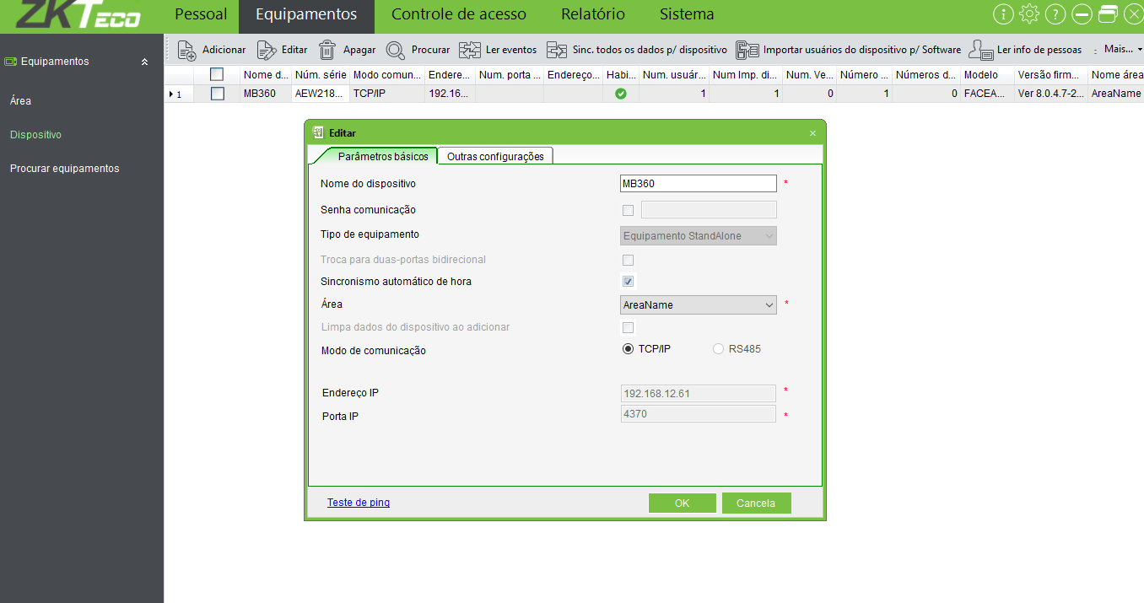Uncheck Sincronismo automático de hora

pos(628,282)
